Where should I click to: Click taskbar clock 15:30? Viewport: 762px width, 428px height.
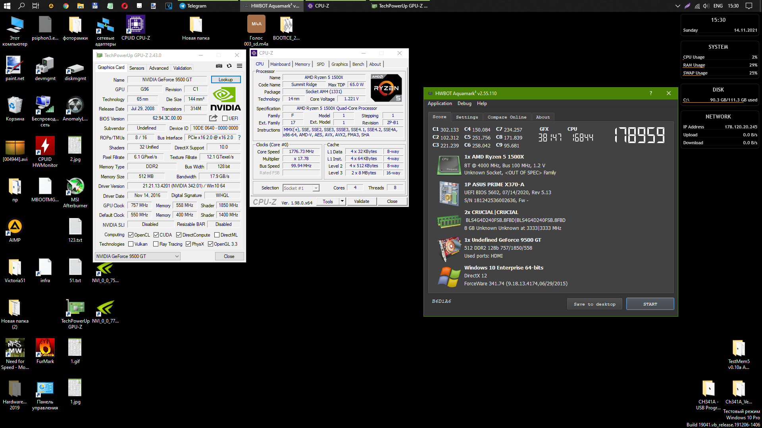pyautogui.click(x=733, y=6)
